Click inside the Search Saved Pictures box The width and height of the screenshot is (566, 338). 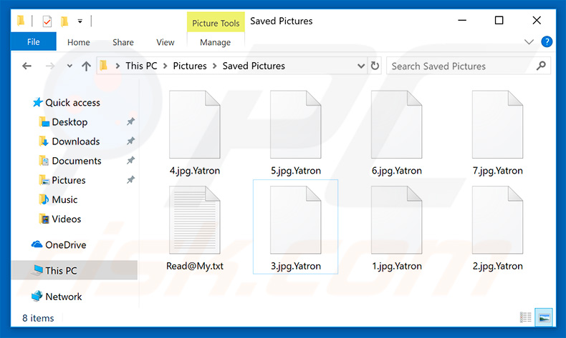click(x=461, y=66)
